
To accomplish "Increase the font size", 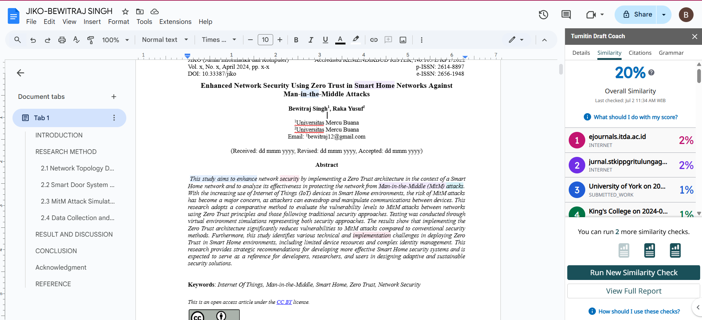I will 280,40.
